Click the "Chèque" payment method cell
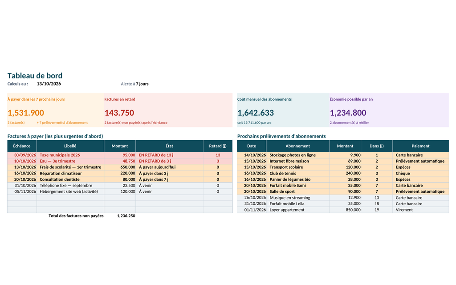 [x=420, y=173]
